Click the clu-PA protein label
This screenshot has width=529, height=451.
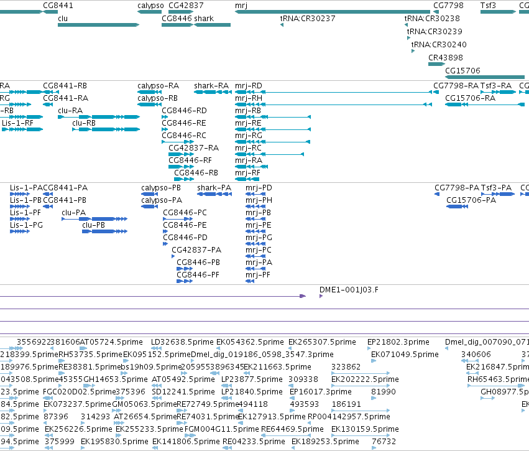point(74,213)
